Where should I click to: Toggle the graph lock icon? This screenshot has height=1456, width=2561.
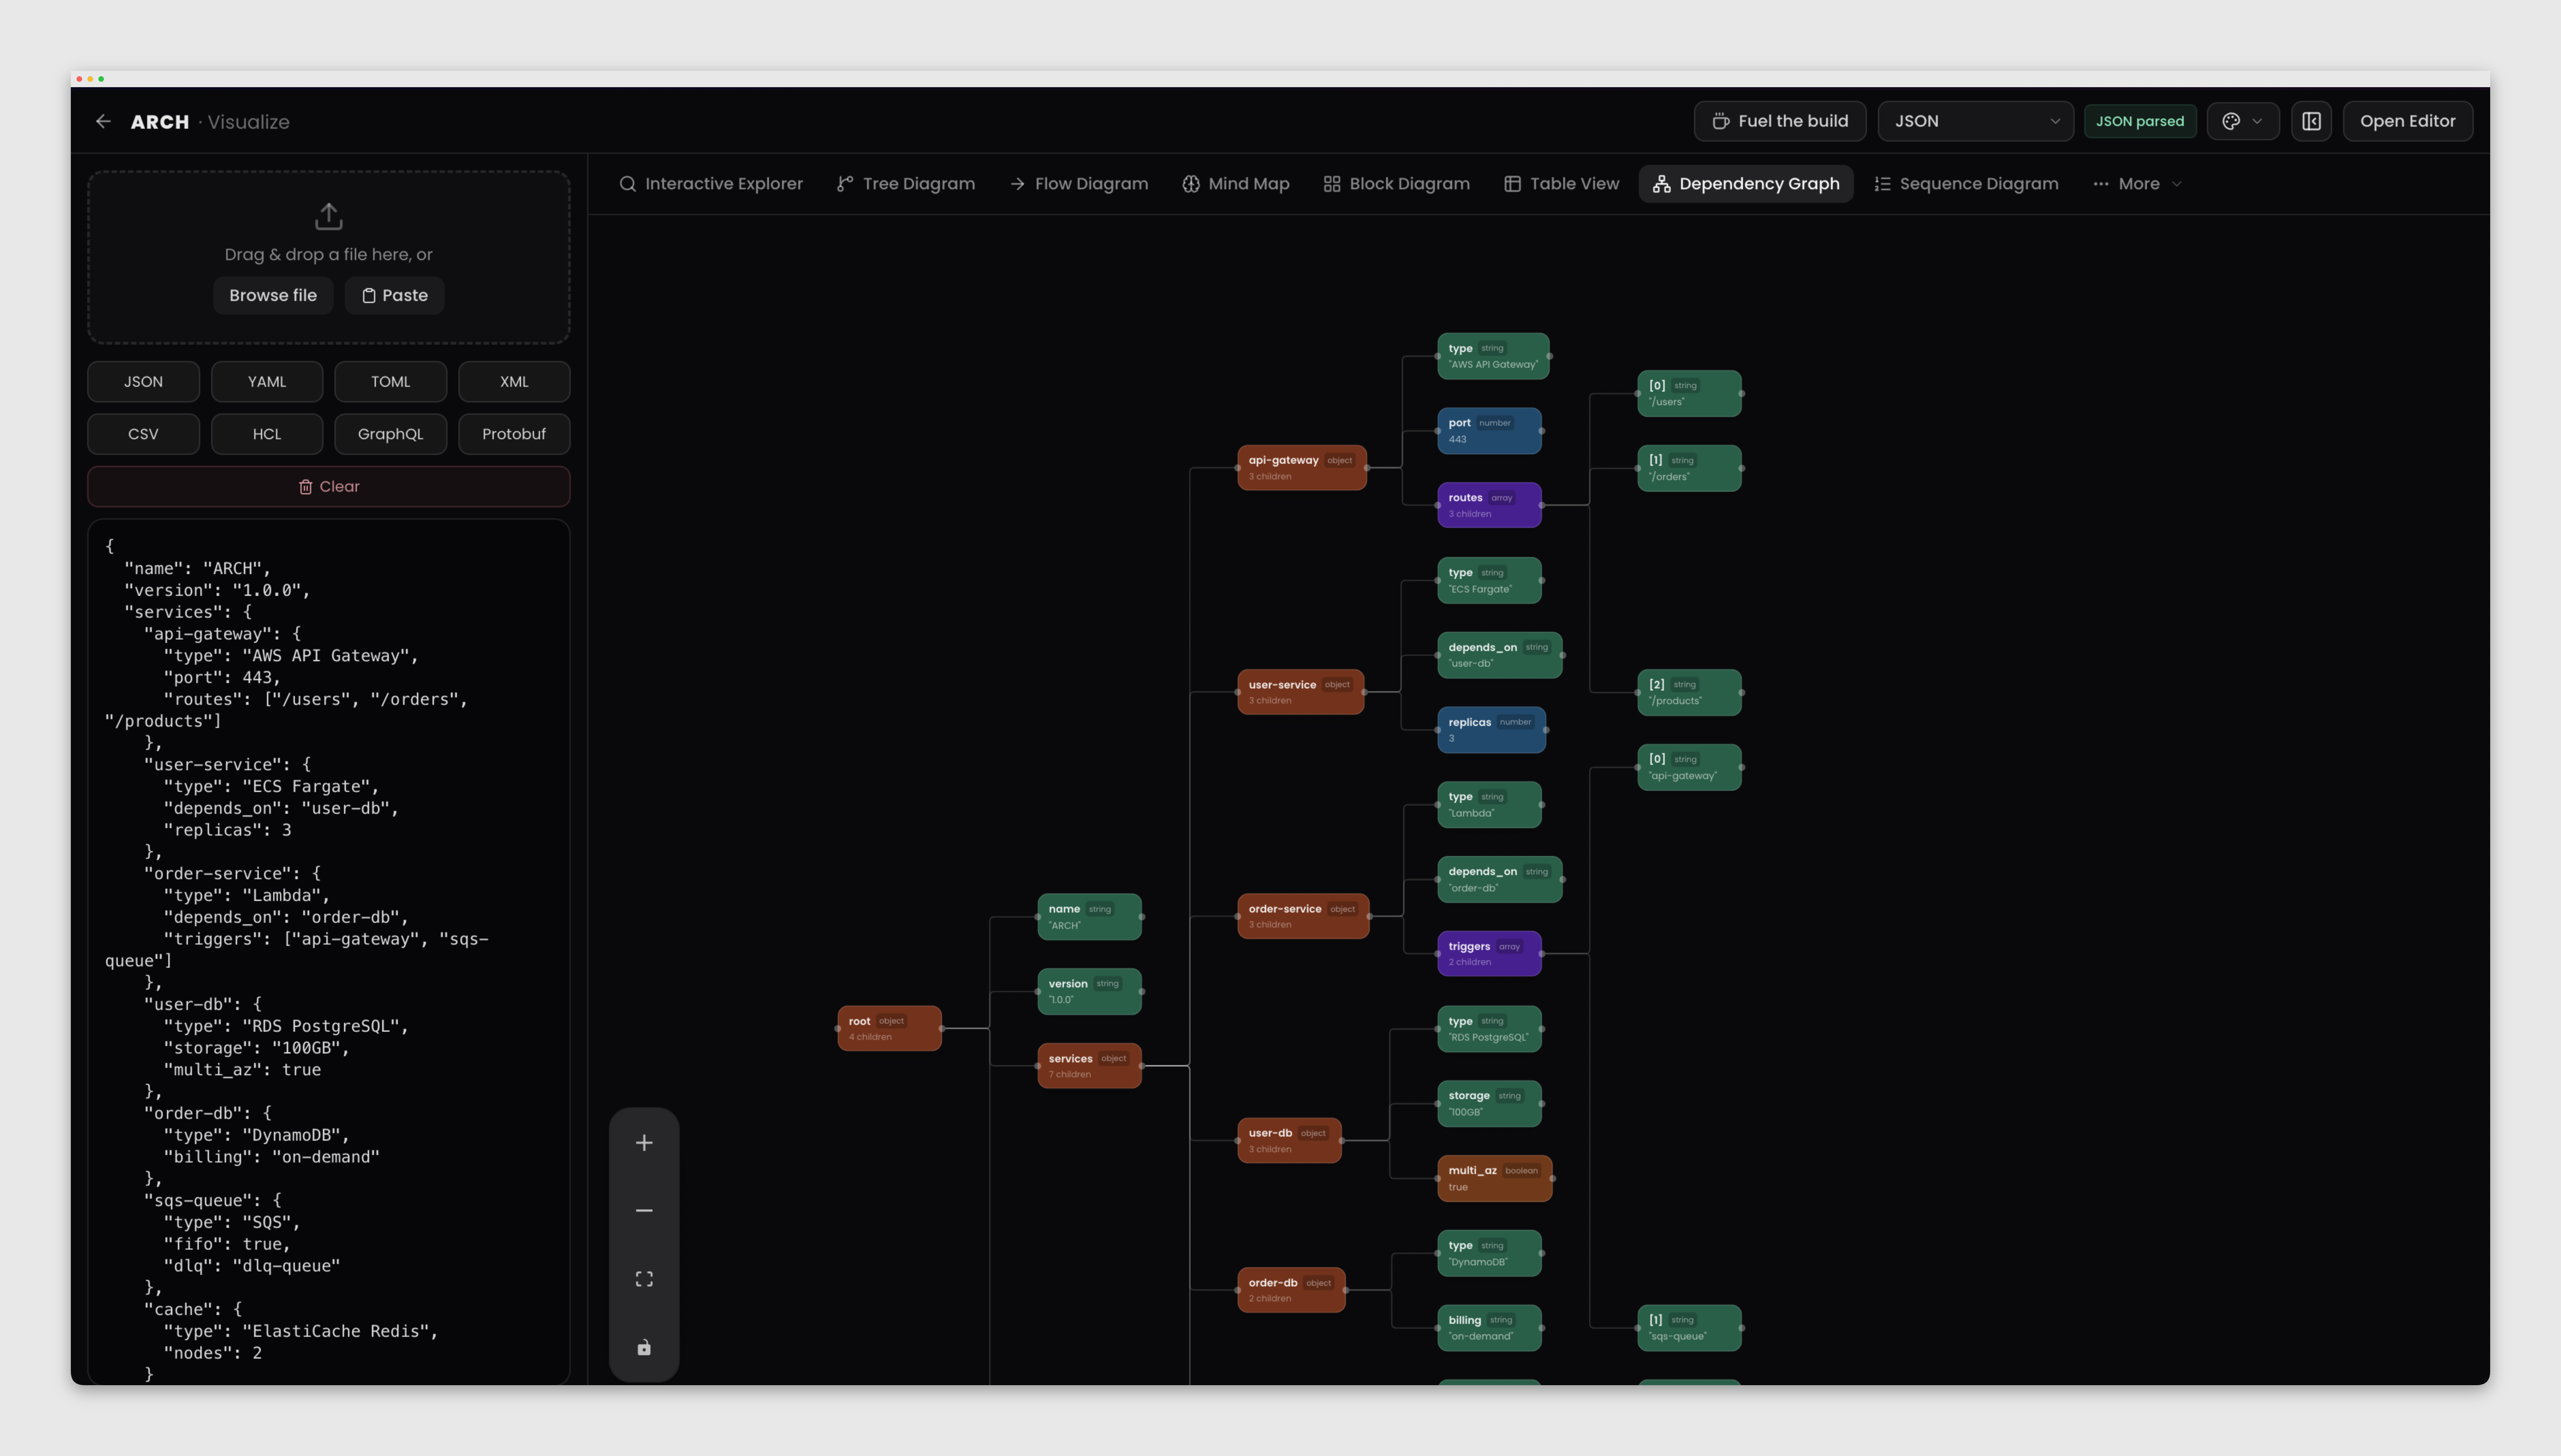[644, 1347]
